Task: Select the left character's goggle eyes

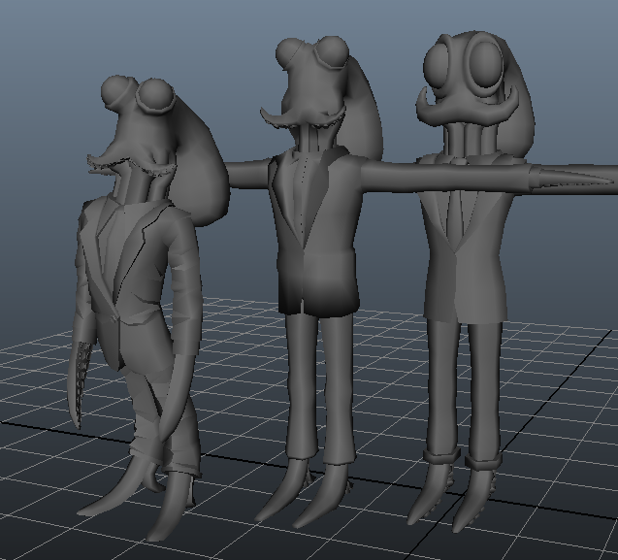Action: coord(141,94)
